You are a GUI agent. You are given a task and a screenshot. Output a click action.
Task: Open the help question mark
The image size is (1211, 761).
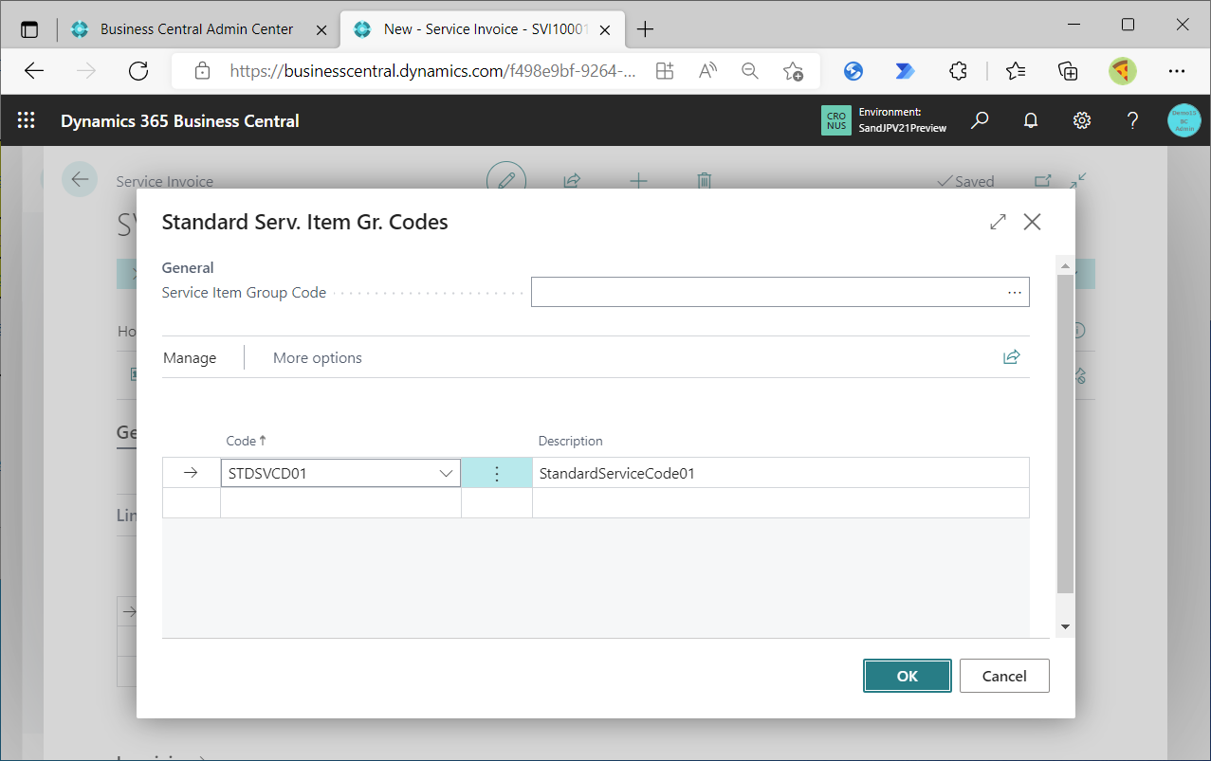1131,120
